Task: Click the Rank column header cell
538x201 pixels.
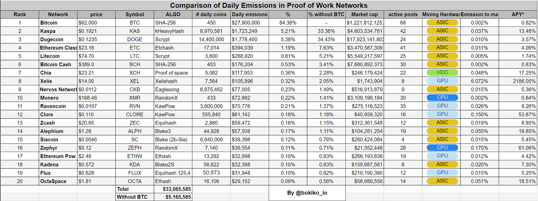Action: (x=20, y=14)
